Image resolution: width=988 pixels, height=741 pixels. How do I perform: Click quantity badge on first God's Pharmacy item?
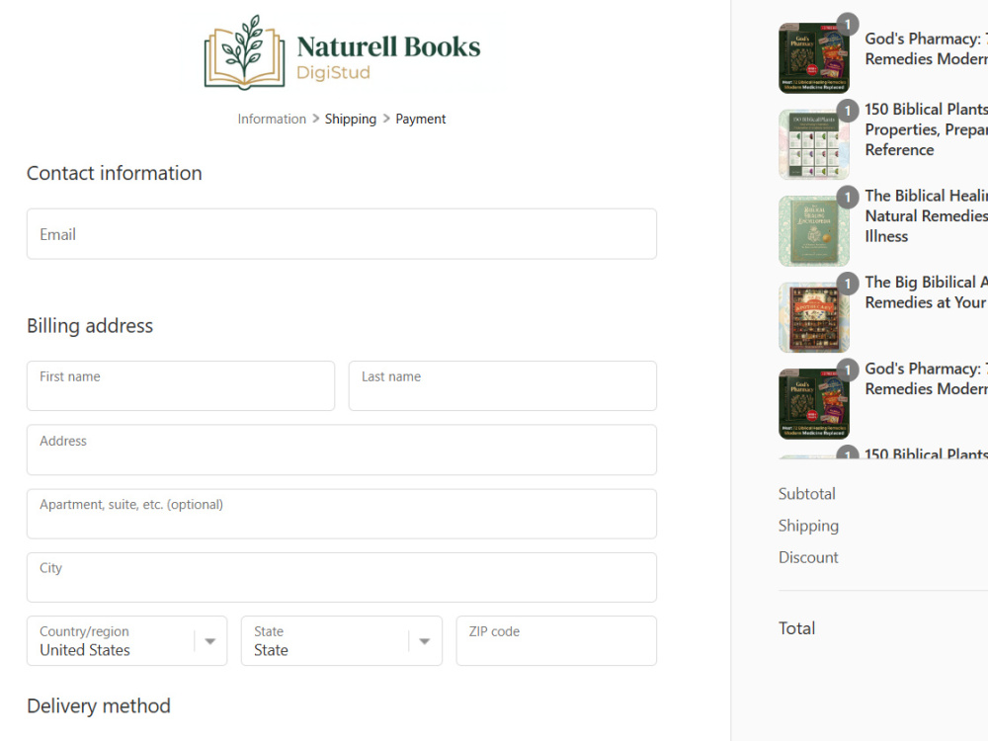(x=848, y=25)
